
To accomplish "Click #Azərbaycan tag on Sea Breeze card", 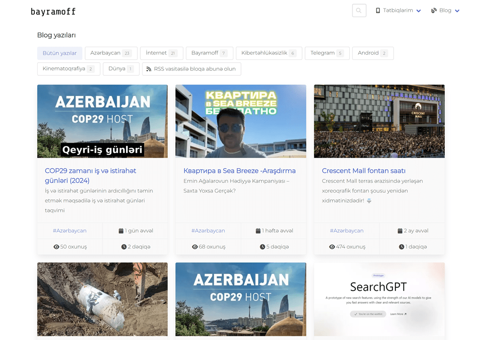I will [208, 231].
